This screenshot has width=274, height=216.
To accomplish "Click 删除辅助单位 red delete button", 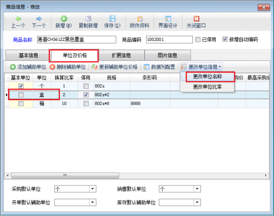I will (68, 67).
